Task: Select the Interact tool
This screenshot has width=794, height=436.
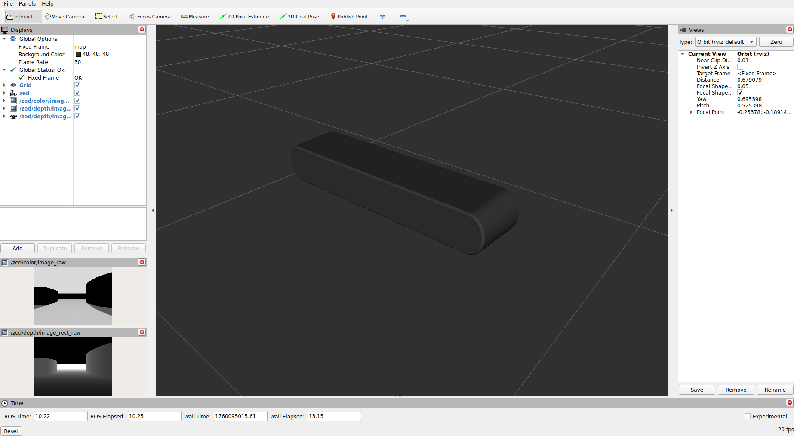Action: pyautogui.click(x=20, y=17)
